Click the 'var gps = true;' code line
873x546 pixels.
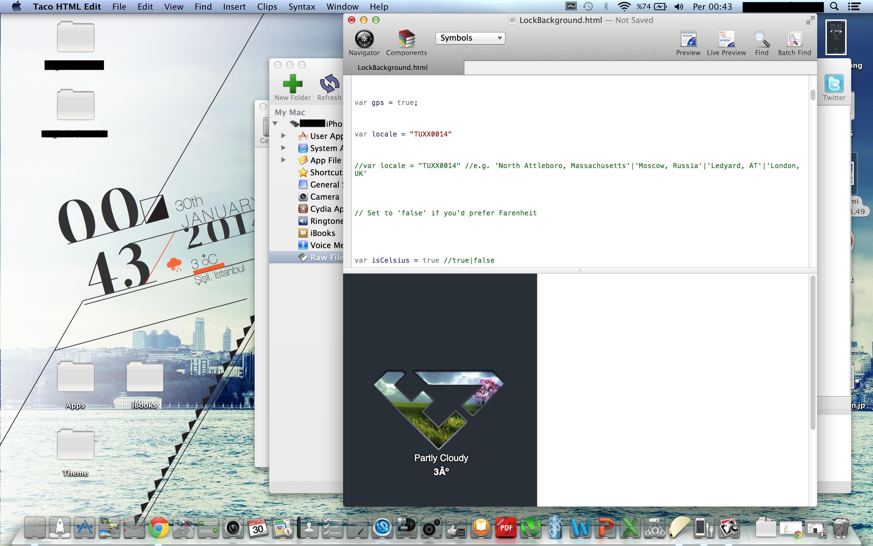tap(386, 103)
